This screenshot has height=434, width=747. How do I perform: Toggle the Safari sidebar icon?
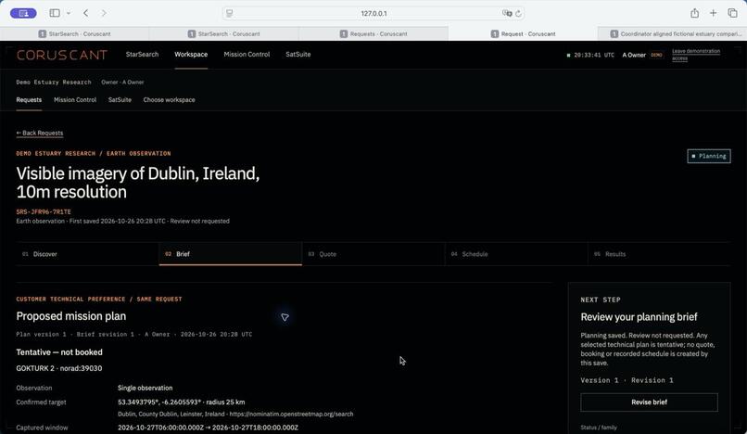coord(55,13)
